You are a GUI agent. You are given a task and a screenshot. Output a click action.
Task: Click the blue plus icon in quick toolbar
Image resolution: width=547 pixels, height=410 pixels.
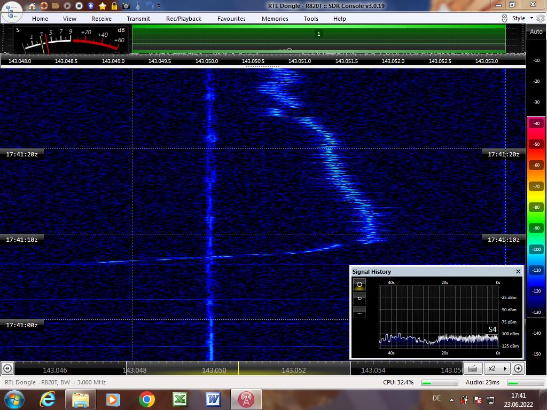pyautogui.click(x=91, y=6)
